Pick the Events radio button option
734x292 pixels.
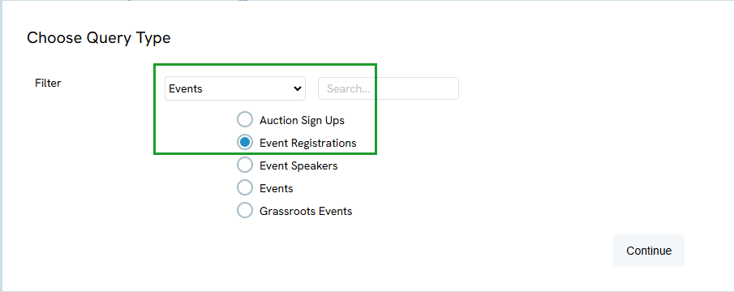click(244, 188)
